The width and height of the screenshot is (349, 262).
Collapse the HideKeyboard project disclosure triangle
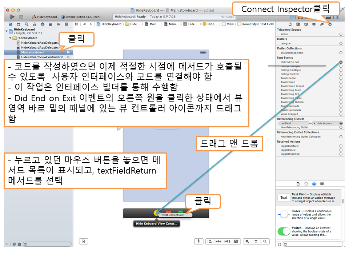tap(7, 31)
